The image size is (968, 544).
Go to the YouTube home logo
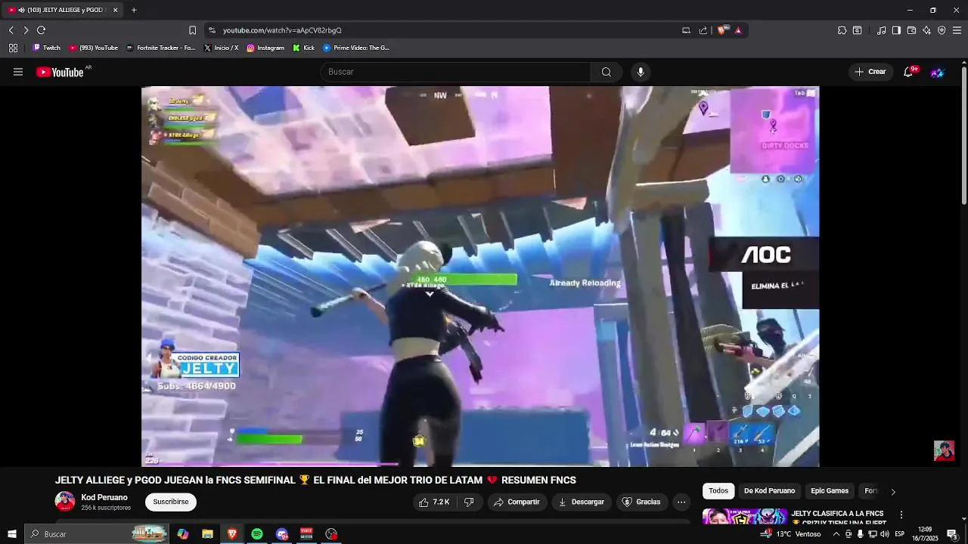60,72
